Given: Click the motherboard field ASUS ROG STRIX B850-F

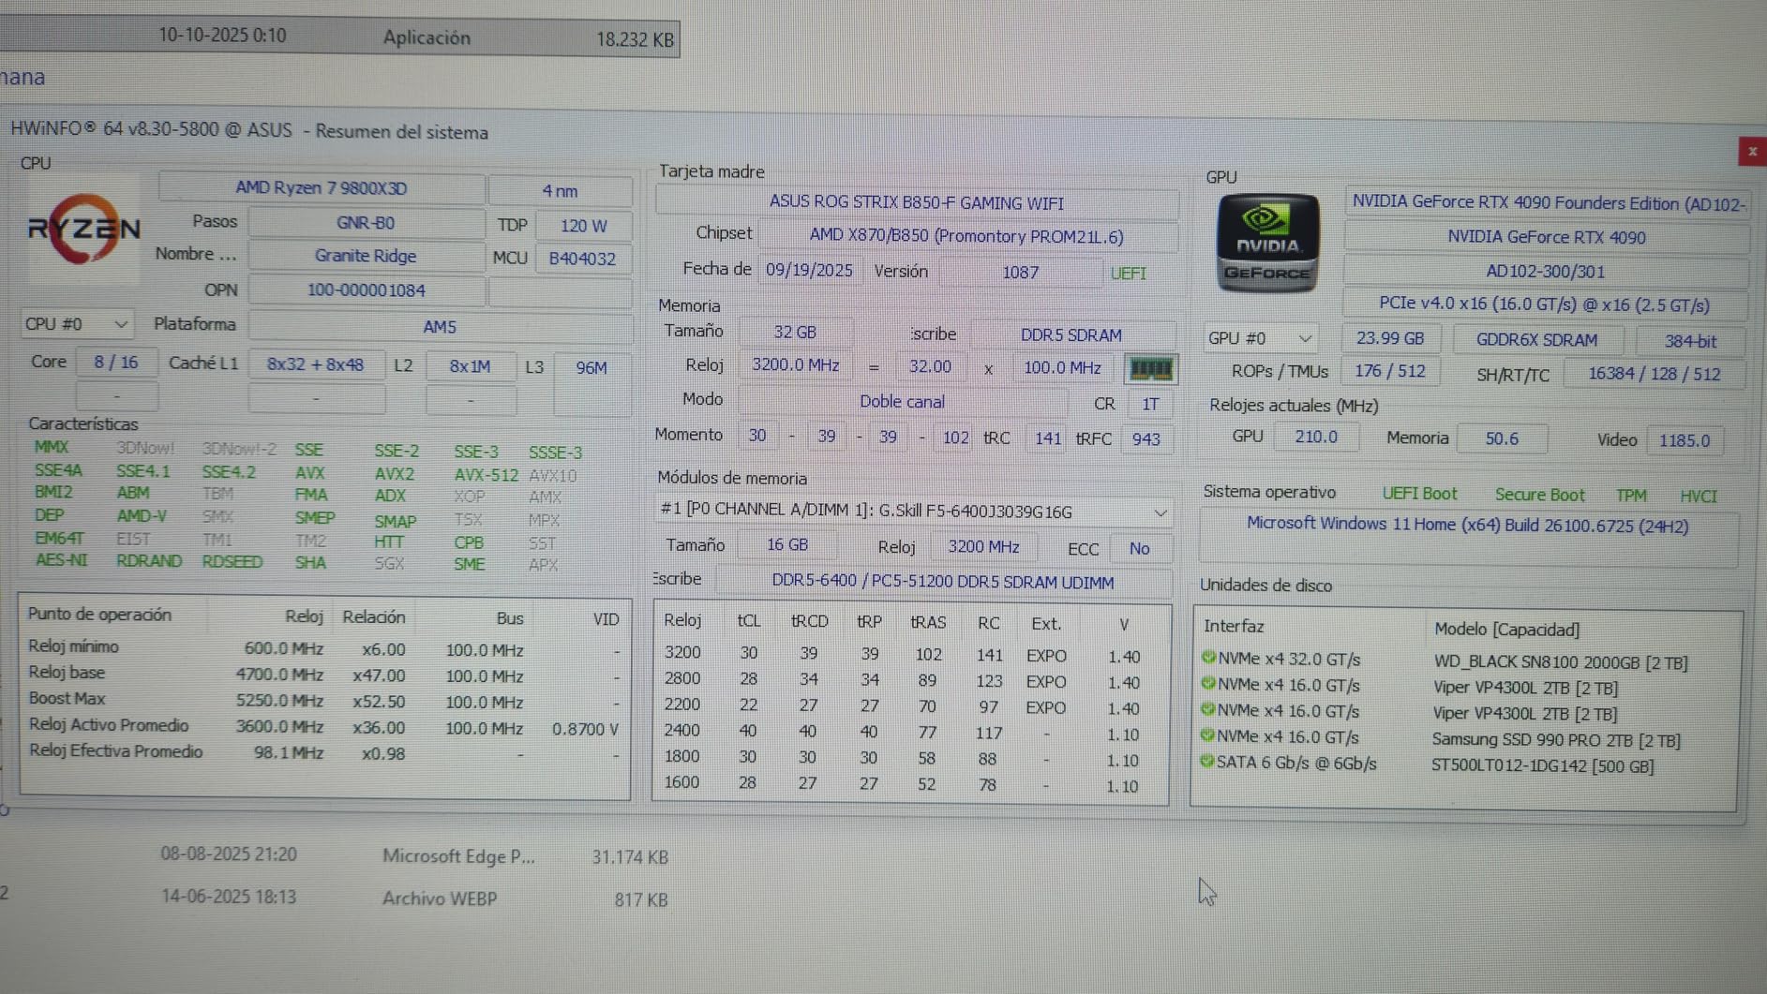Looking at the screenshot, I should (x=917, y=202).
